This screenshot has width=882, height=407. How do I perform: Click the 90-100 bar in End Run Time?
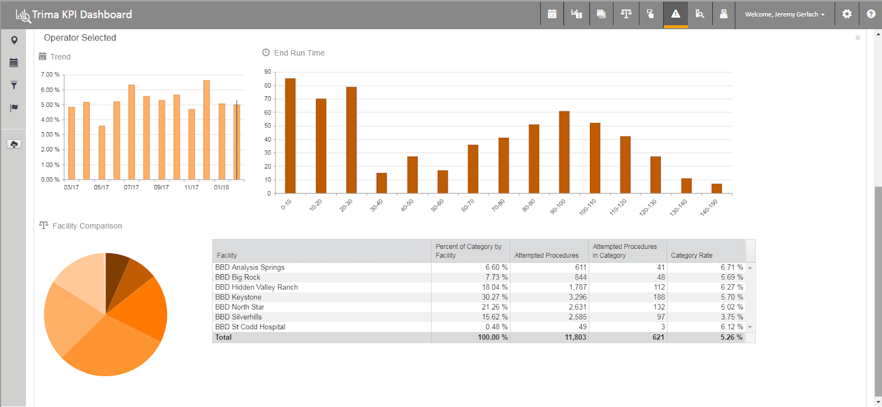(564, 152)
